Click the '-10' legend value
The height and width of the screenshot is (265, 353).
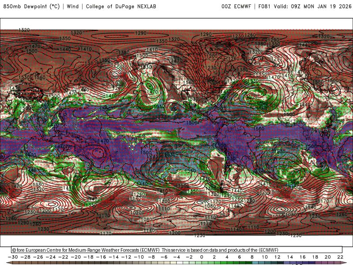pos(139,257)
